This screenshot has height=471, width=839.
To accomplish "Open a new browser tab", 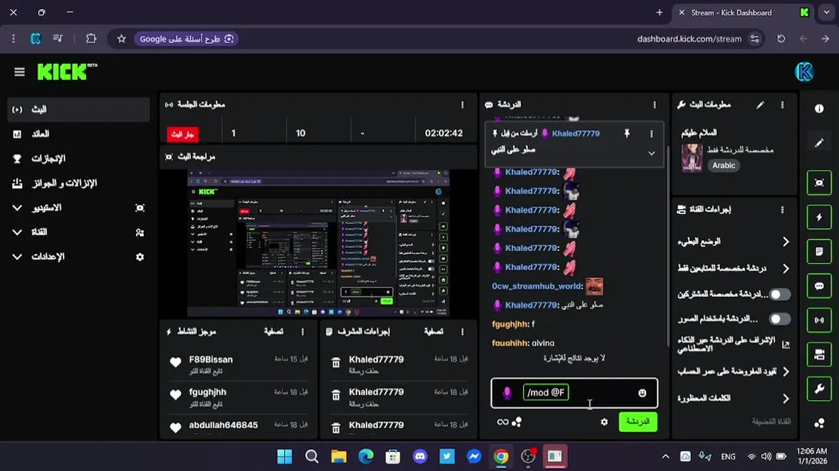I will pos(659,12).
